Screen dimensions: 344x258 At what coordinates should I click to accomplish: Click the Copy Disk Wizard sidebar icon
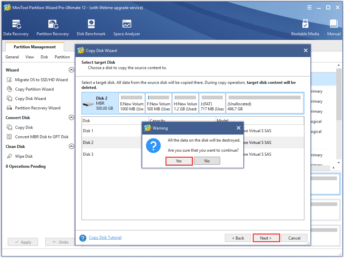click(x=9, y=99)
